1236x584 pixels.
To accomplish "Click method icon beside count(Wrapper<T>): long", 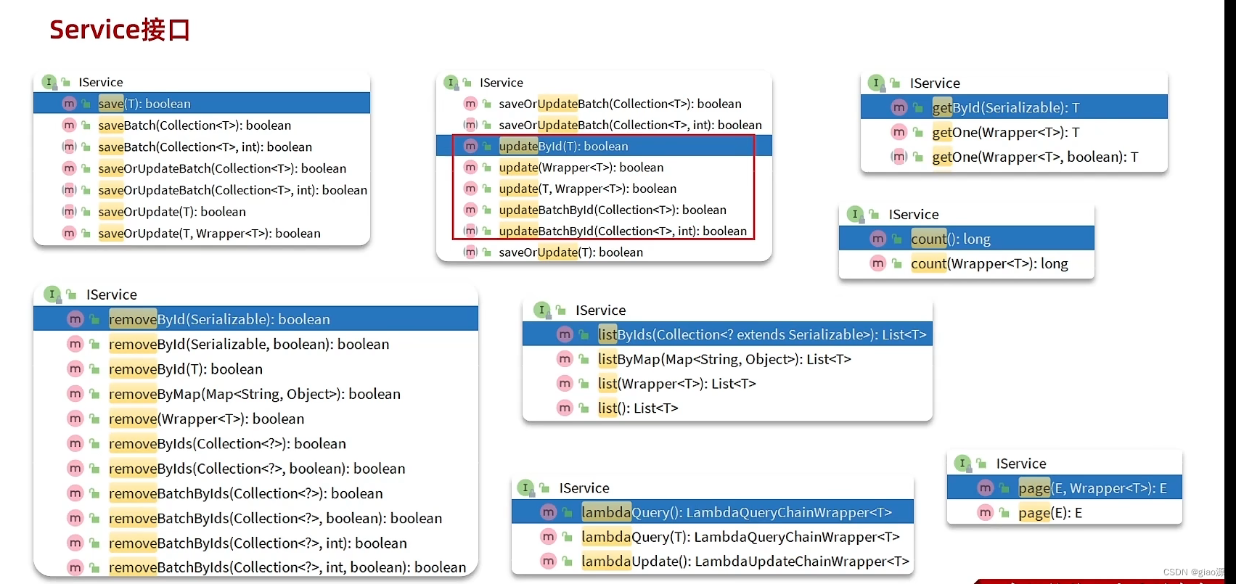I will (878, 263).
